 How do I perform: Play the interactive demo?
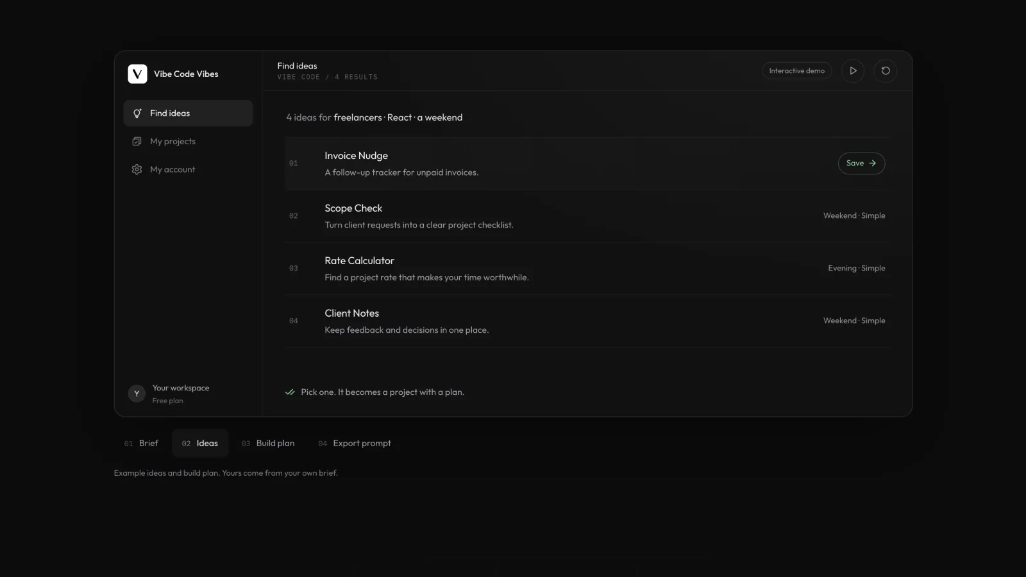point(853,71)
